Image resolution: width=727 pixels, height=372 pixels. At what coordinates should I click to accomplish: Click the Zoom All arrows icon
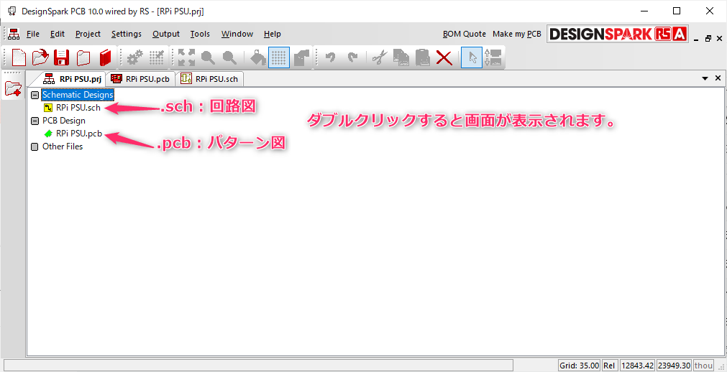(186, 58)
